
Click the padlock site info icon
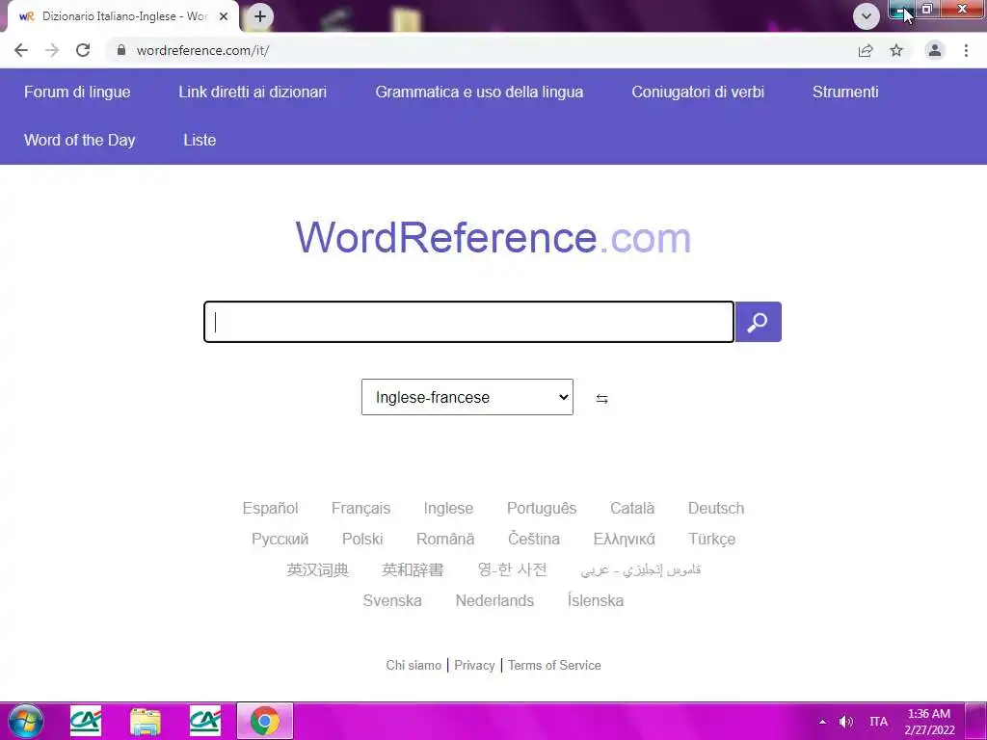pos(121,50)
